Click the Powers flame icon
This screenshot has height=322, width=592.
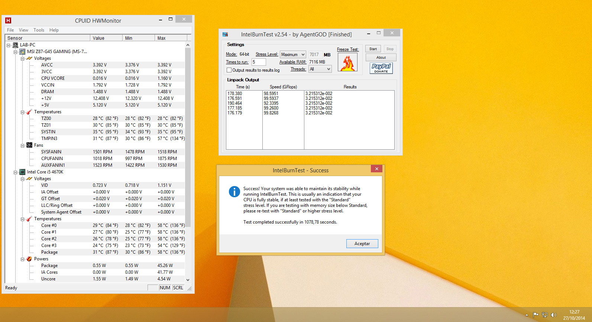coord(29,259)
